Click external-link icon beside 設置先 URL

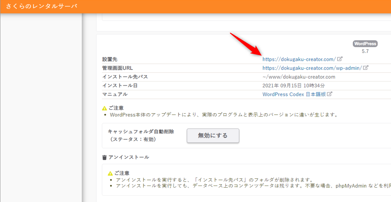point(340,59)
